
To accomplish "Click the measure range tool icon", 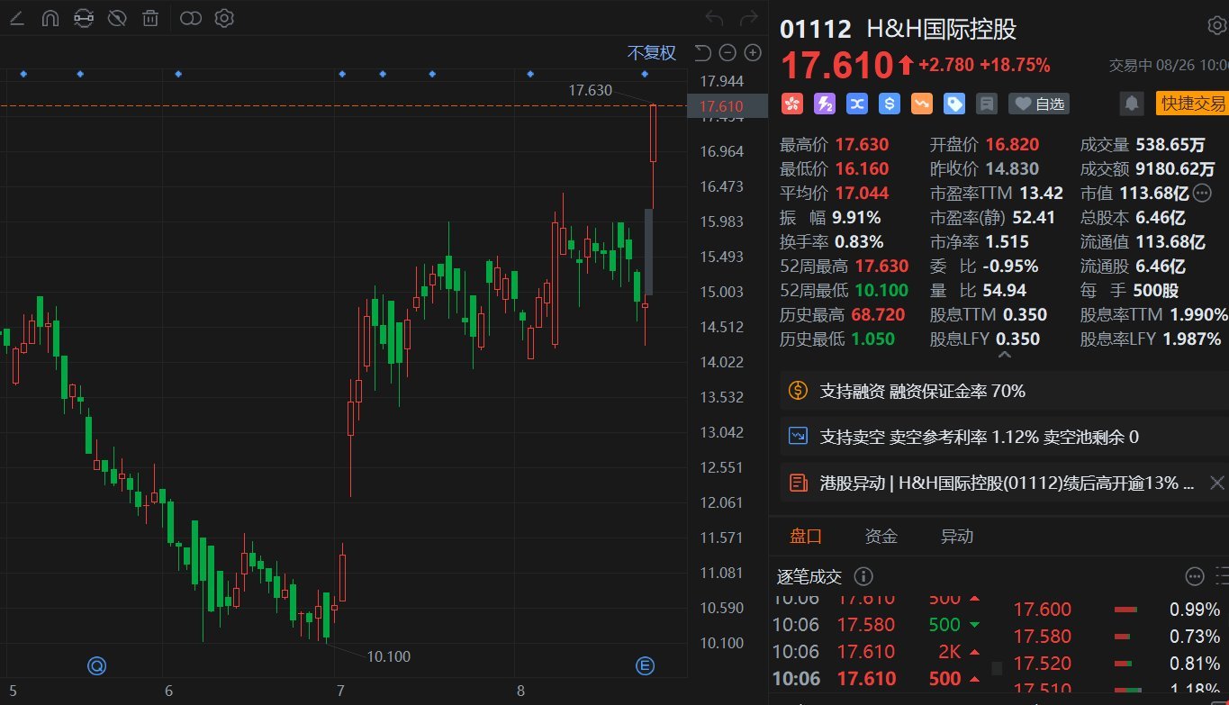I will coord(84,18).
